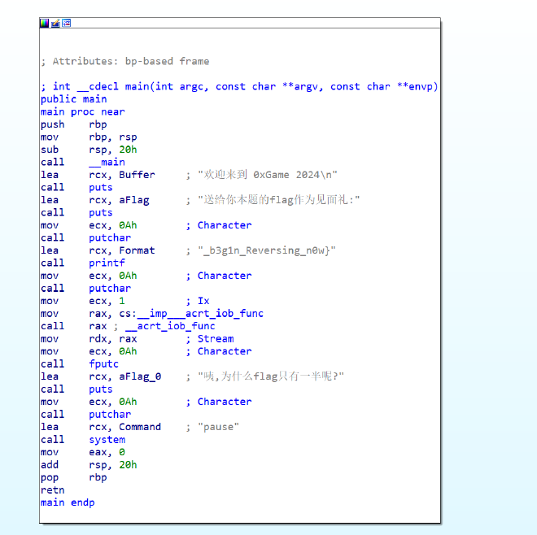Image resolution: width=537 pixels, height=535 pixels.
Task: Click the 'mov rbp, rsp' instruction
Action: (x=89, y=137)
